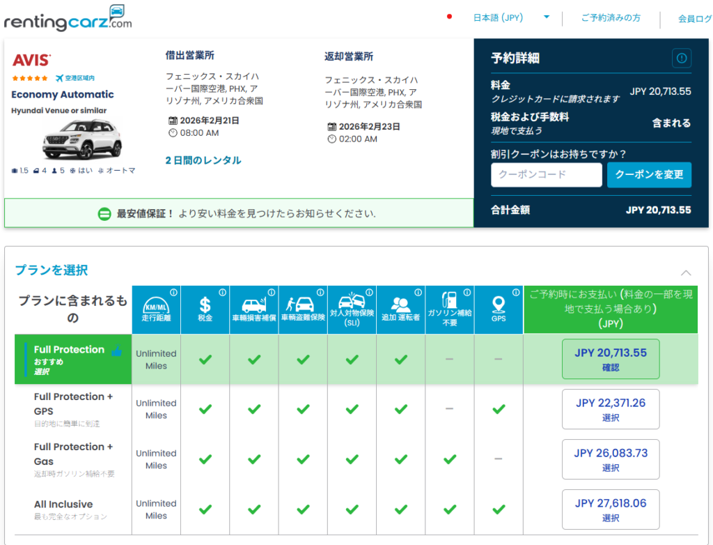This screenshot has height=545, width=713.
Task: Click the 税金 dollar sign icon
Action: (x=205, y=305)
